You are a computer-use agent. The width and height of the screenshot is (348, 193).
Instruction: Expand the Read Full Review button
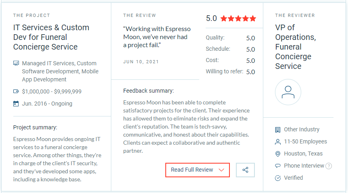click(x=198, y=170)
